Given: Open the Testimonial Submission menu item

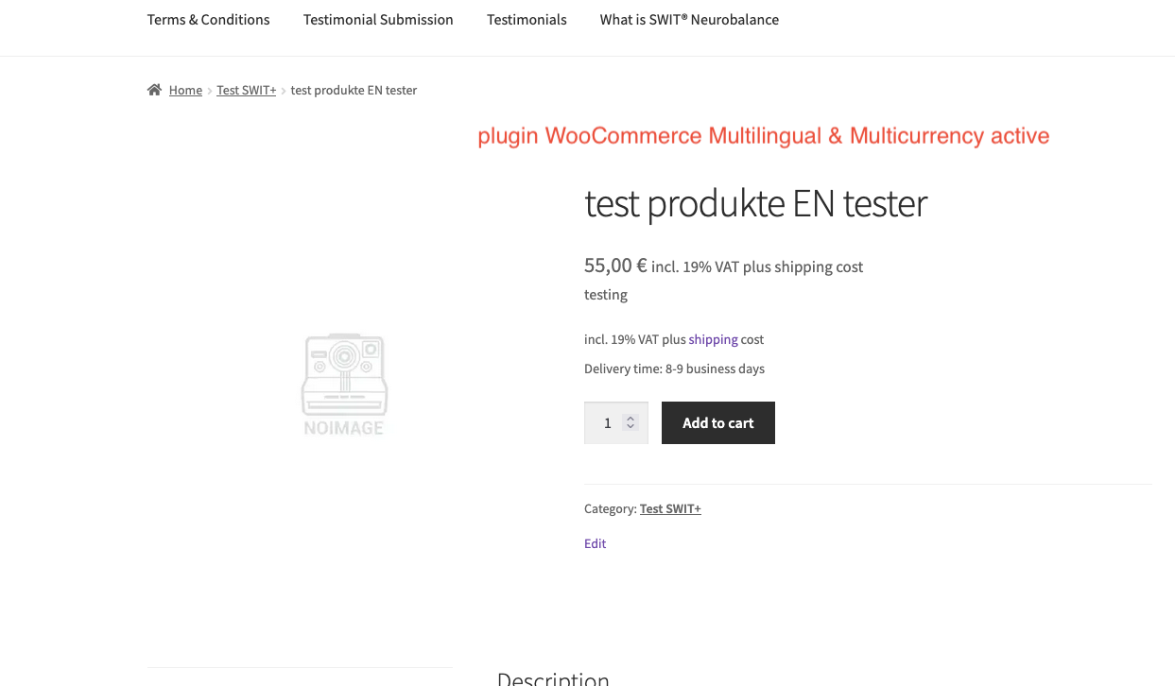Looking at the screenshot, I should (x=378, y=20).
